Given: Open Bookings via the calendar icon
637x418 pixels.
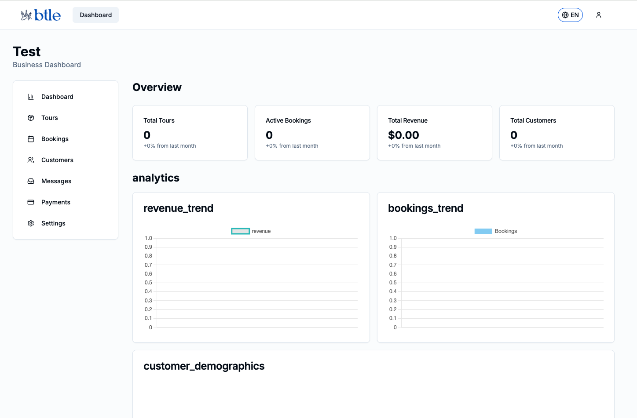Looking at the screenshot, I should click(30, 138).
